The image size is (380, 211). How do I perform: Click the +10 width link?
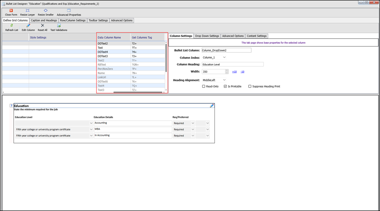pyautogui.click(x=234, y=71)
